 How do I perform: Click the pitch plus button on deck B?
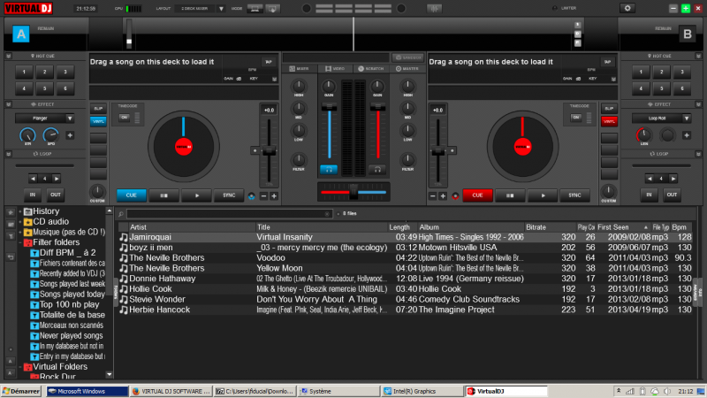tap(443, 195)
